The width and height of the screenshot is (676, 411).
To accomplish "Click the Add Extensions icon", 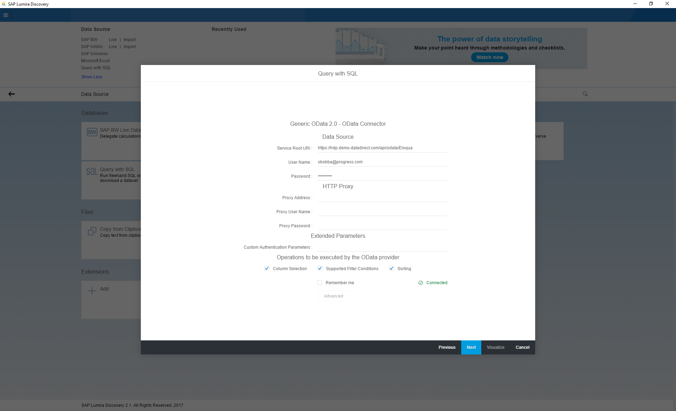I will click(x=92, y=289).
